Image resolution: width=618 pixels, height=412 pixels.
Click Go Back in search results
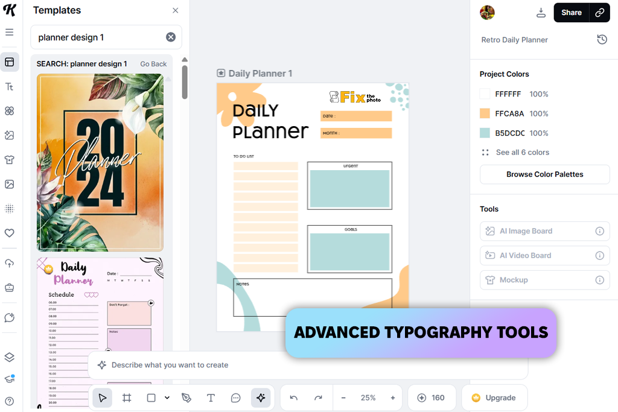click(153, 64)
